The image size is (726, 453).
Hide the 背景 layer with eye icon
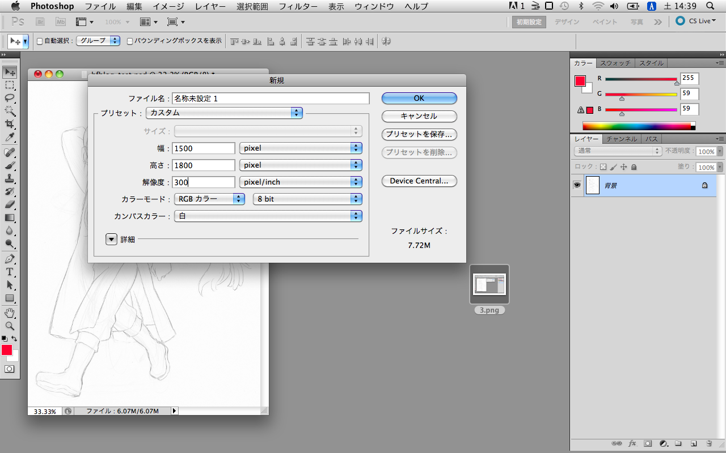pos(577,185)
